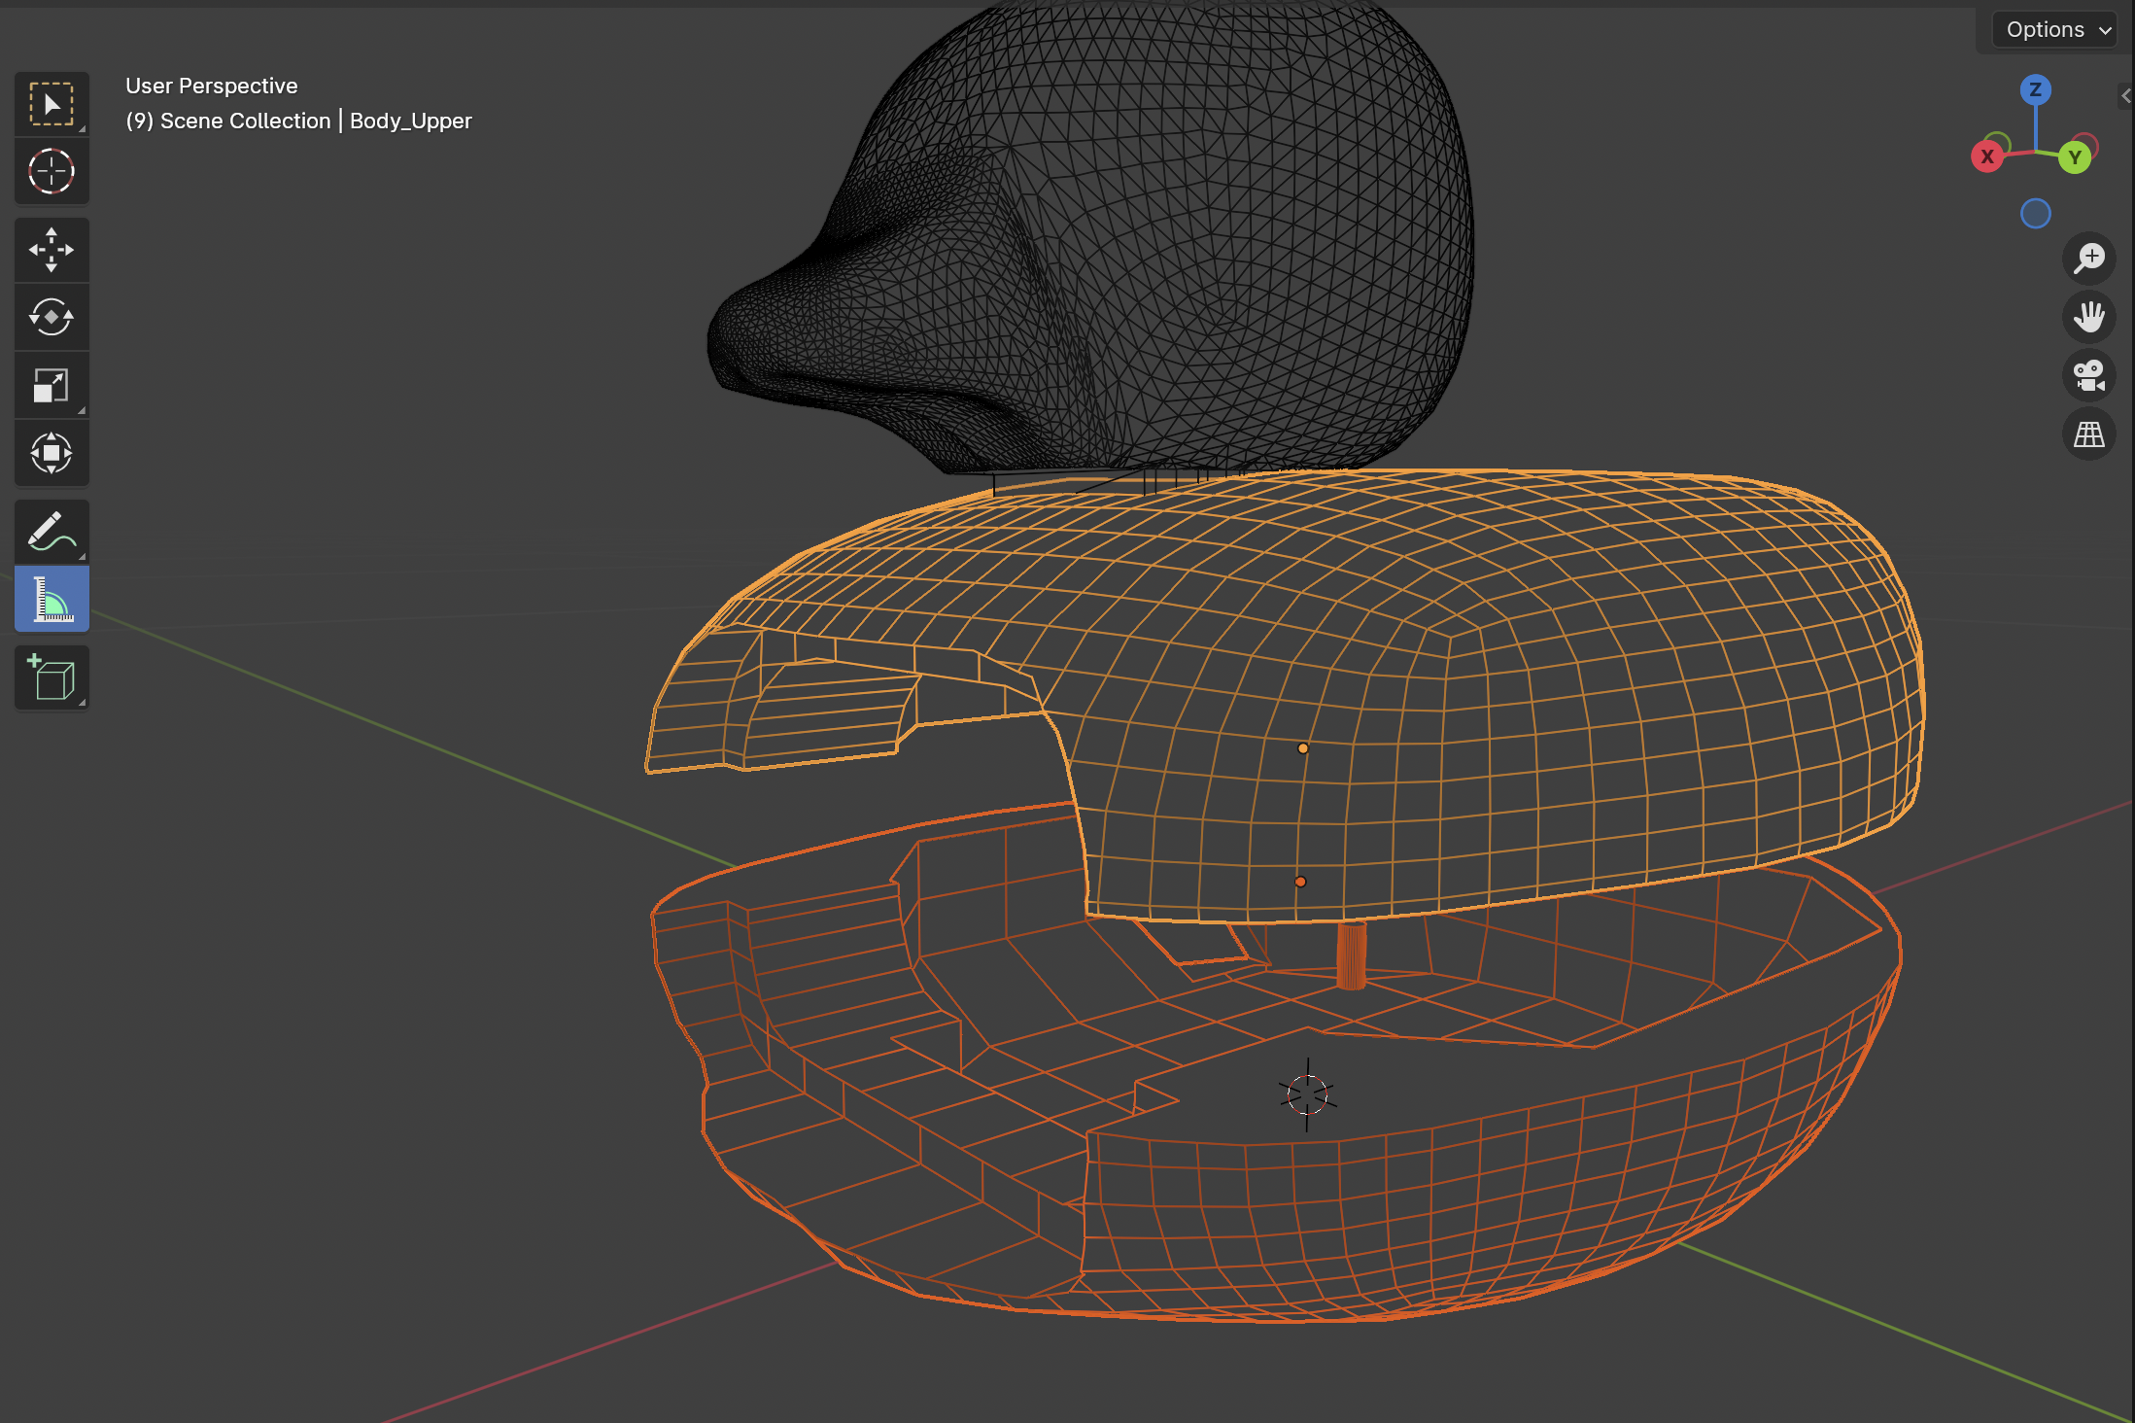This screenshot has height=1423, width=2135.
Task: Activate the 3D Cursor tool
Action: (52, 172)
